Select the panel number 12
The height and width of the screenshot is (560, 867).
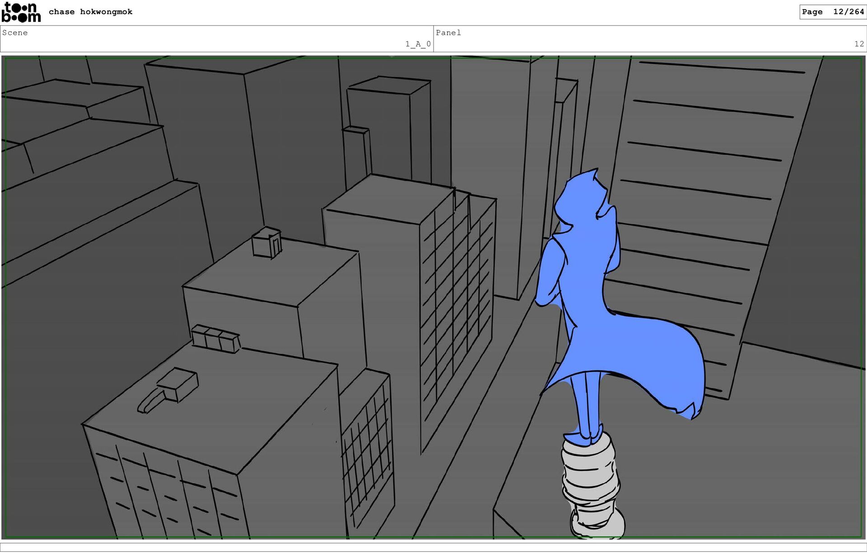[858, 44]
